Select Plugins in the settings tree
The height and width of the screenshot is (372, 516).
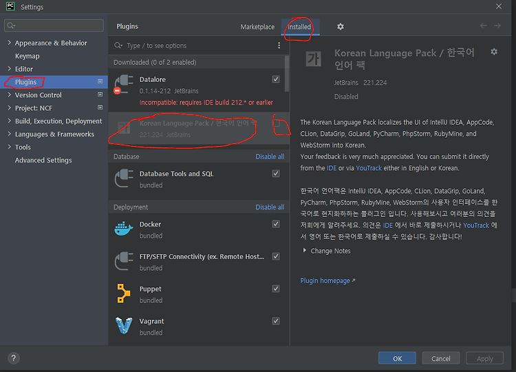[x=54, y=82]
